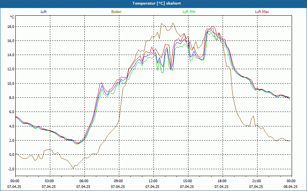This screenshot has height=191, width=307.
Task: Click the 16,0 y-axis value
Action: tap(11, 41)
